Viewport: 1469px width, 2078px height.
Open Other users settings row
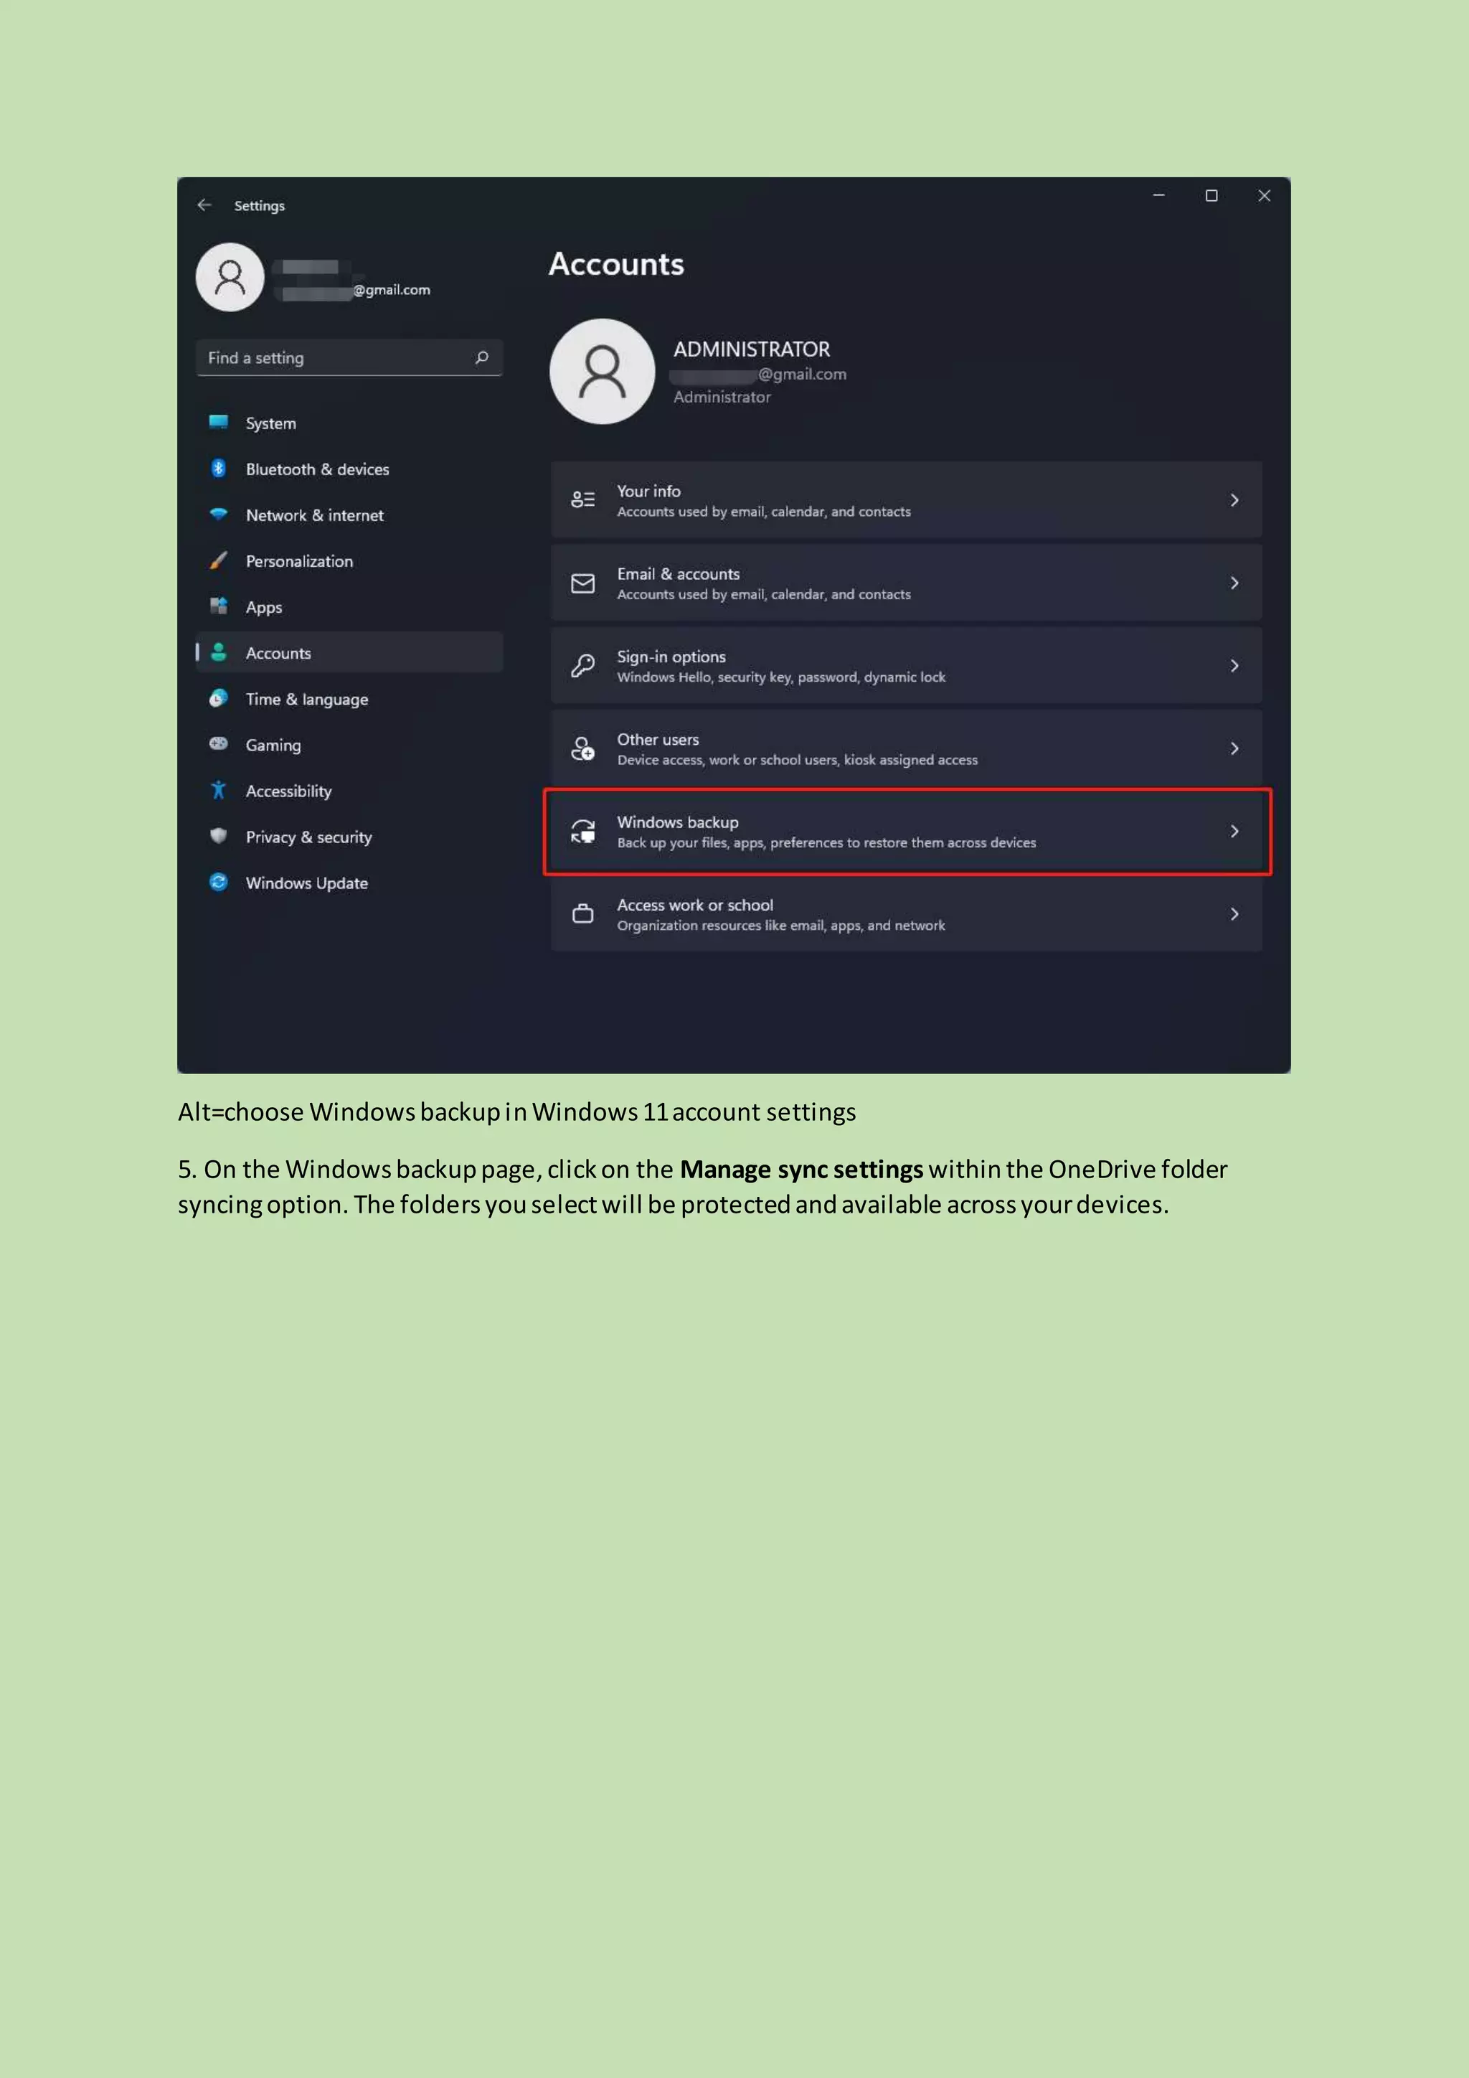904,748
